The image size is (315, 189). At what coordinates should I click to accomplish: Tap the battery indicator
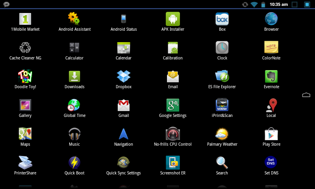tap(263, 4)
